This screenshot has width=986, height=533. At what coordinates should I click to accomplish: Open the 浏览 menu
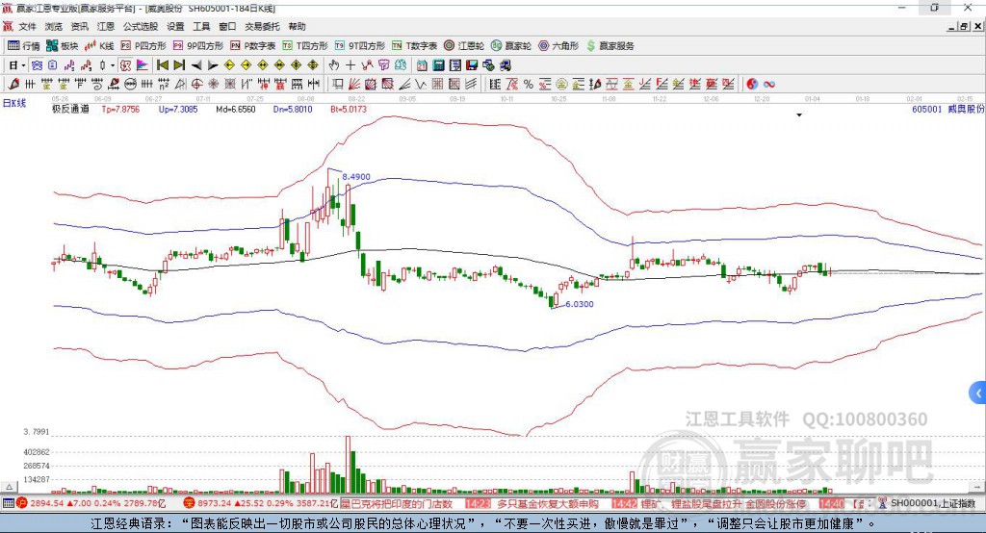tap(54, 26)
